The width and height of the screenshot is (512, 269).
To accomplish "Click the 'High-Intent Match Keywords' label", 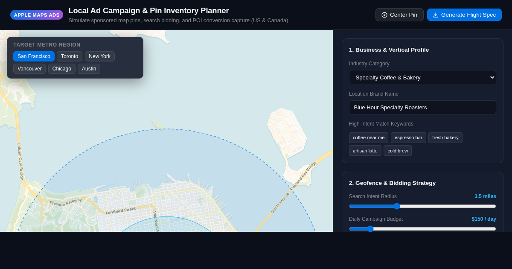I will tap(381, 124).
